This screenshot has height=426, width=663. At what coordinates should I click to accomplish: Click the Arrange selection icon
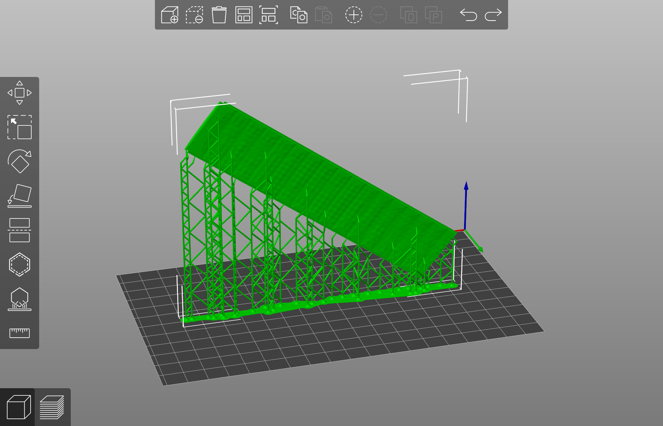(268, 15)
